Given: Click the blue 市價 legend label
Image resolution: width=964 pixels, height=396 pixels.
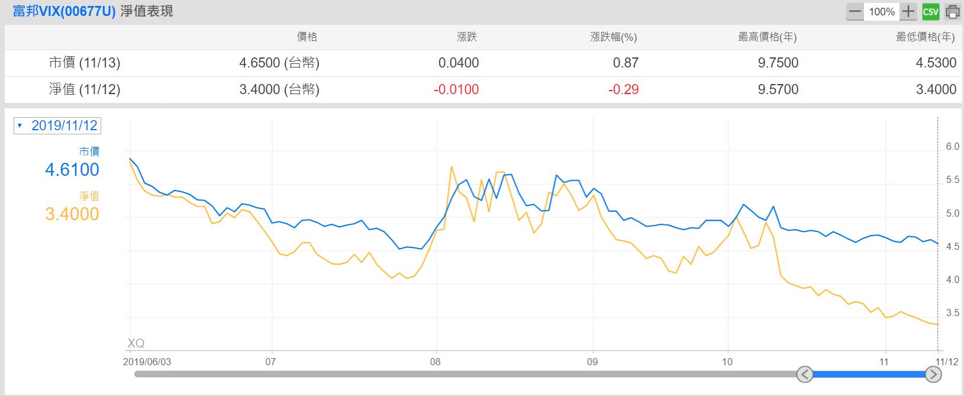Looking at the screenshot, I should point(89,152).
